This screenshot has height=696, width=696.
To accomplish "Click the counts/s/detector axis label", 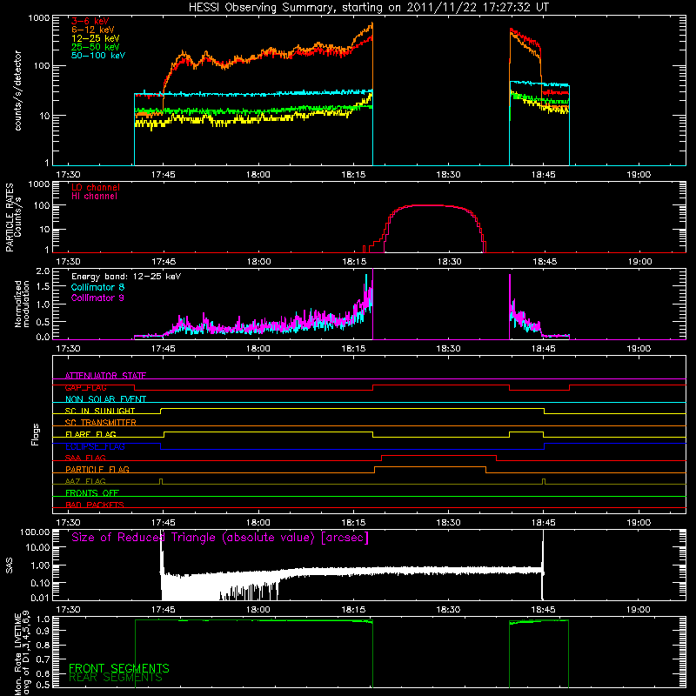I will (x=18, y=90).
